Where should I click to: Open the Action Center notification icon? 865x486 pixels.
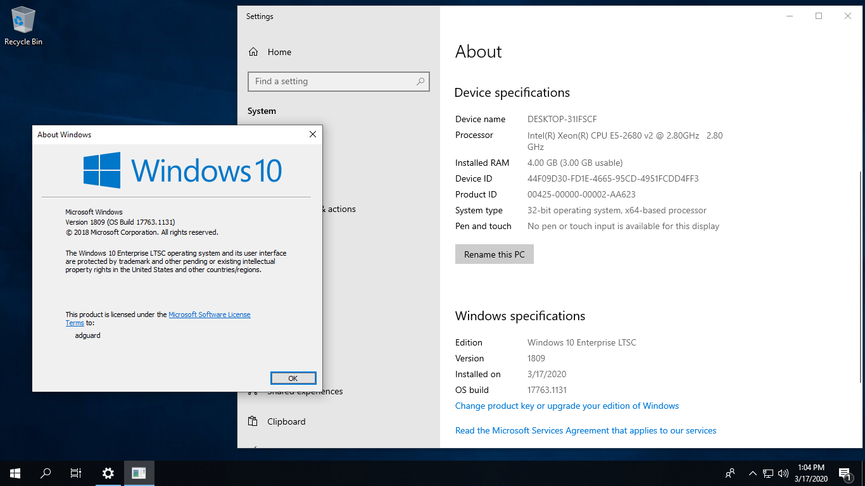coord(844,473)
